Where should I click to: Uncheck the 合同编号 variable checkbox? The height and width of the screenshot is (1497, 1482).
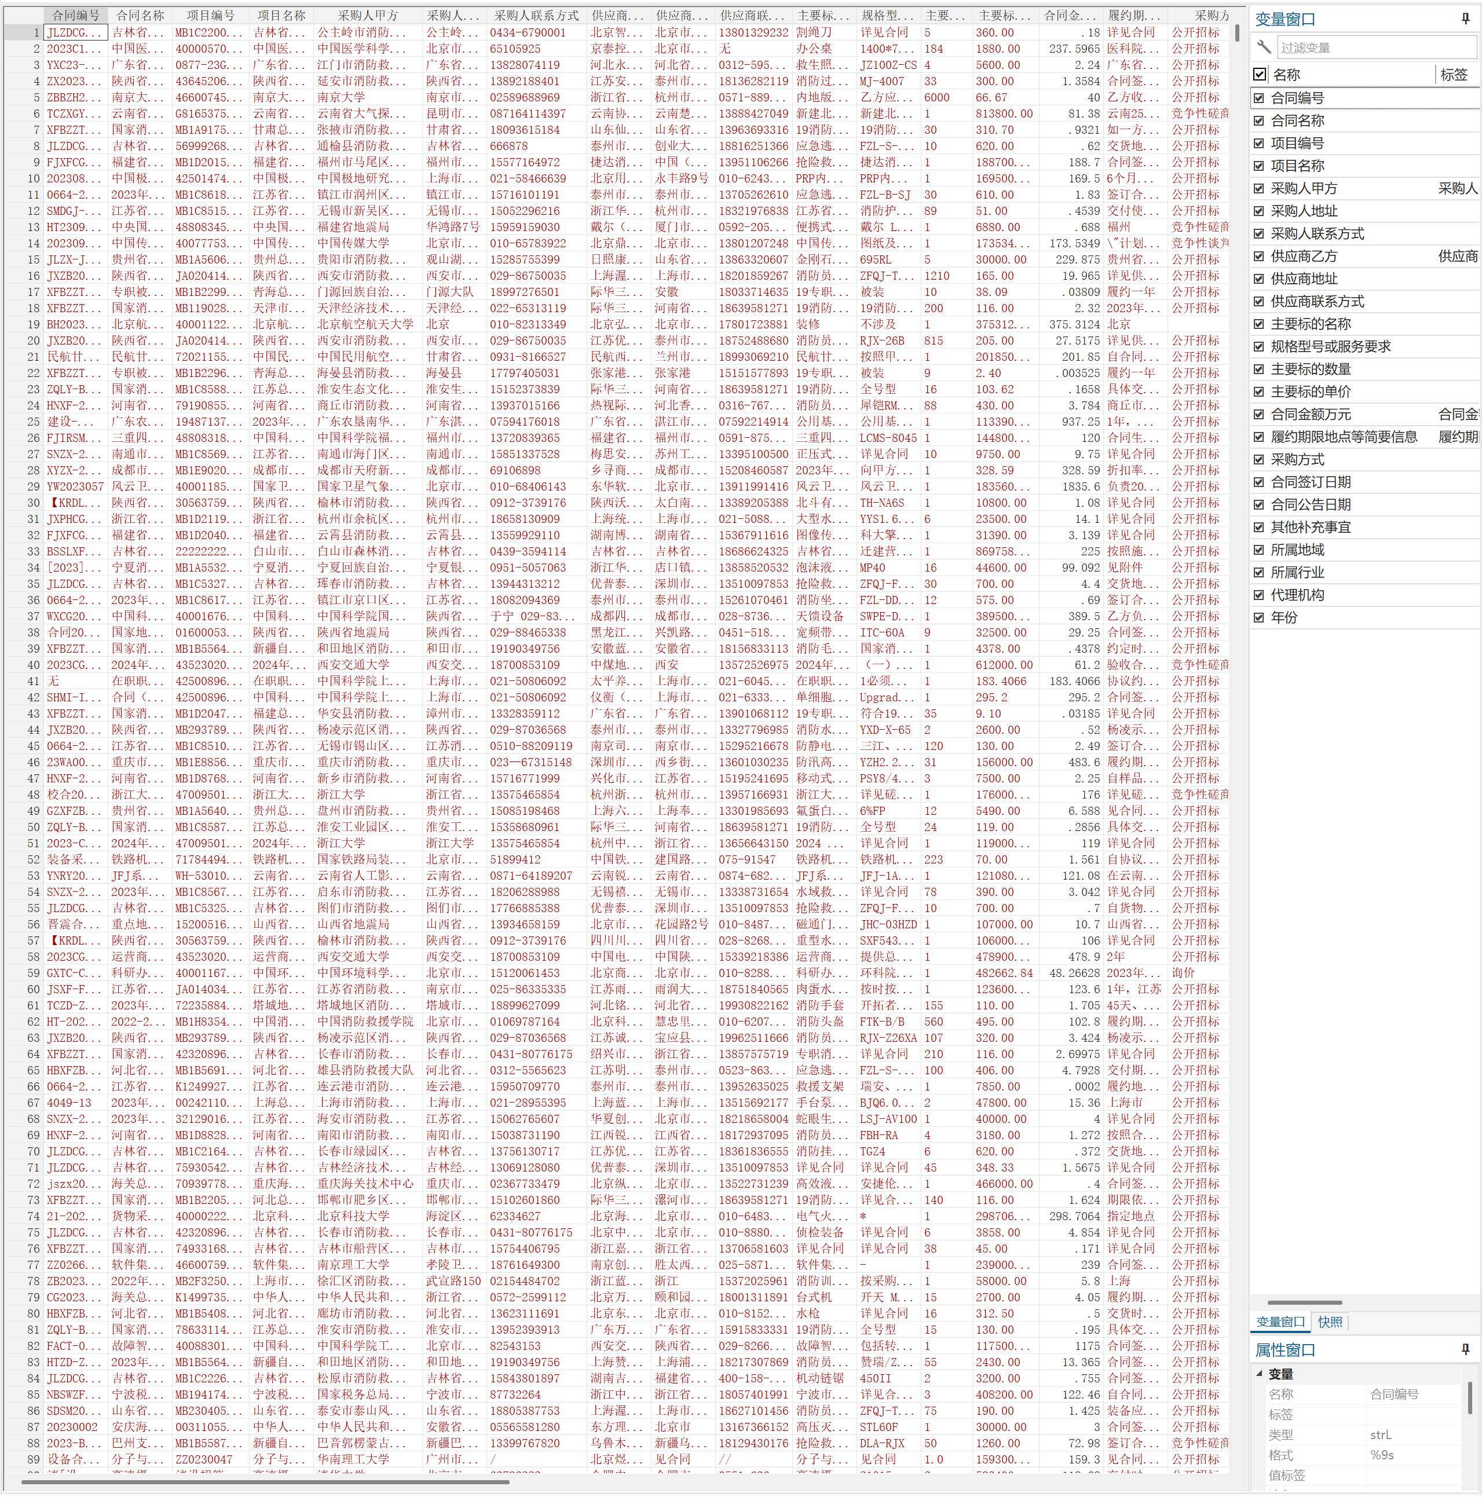tap(1259, 98)
